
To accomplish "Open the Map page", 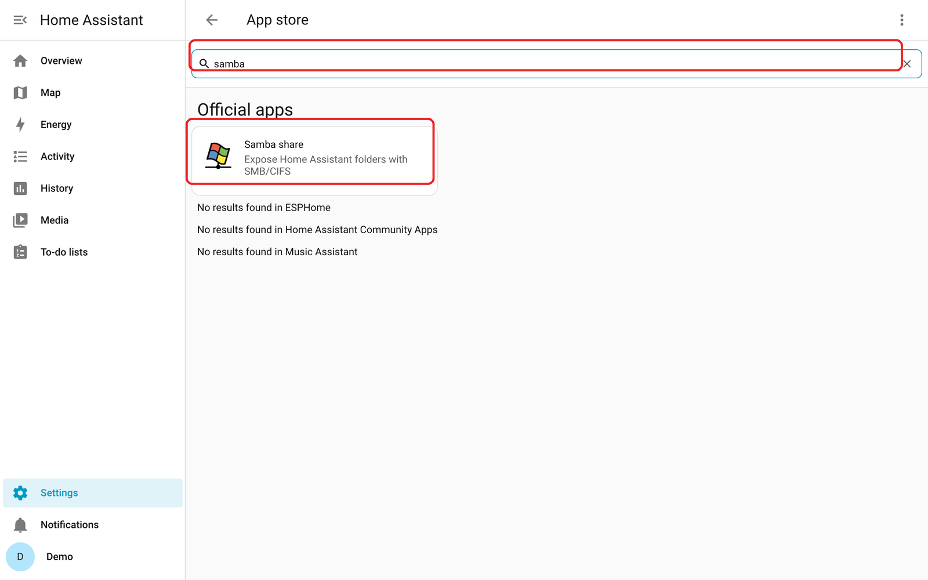I will 93,93.
